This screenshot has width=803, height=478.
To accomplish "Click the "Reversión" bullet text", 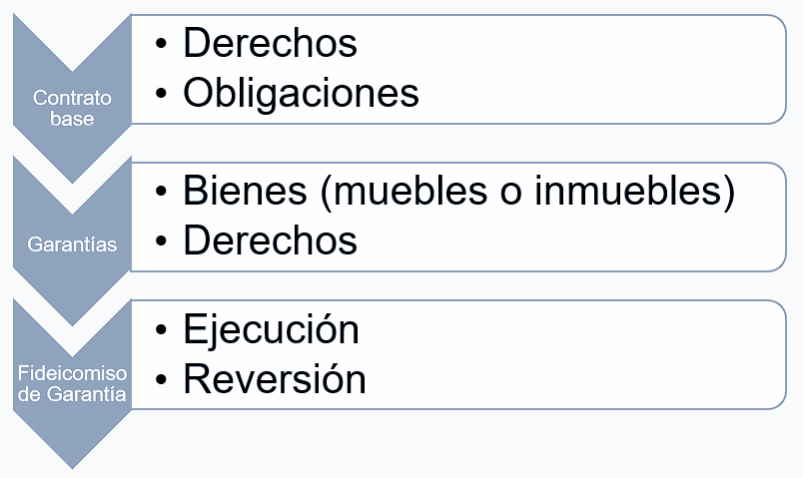I will (x=275, y=379).
